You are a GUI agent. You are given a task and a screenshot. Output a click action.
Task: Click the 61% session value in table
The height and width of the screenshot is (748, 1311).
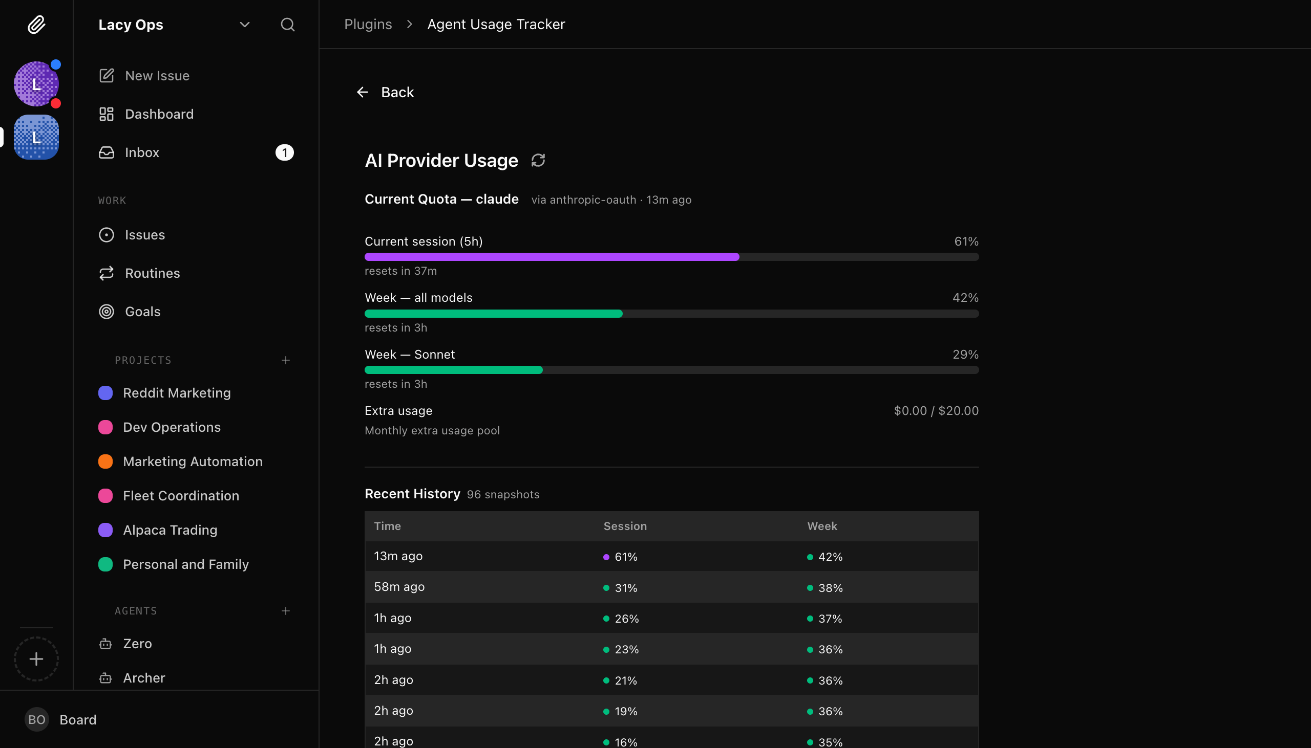point(626,557)
